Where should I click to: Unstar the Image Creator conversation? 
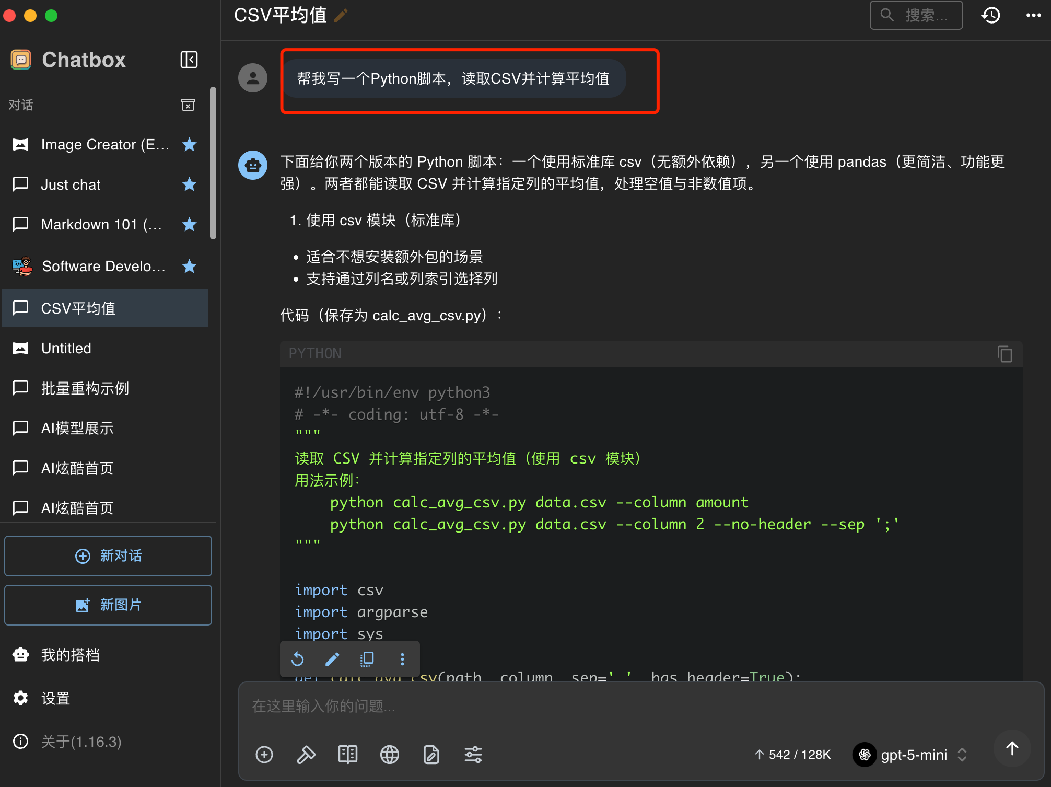tap(189, 144)
